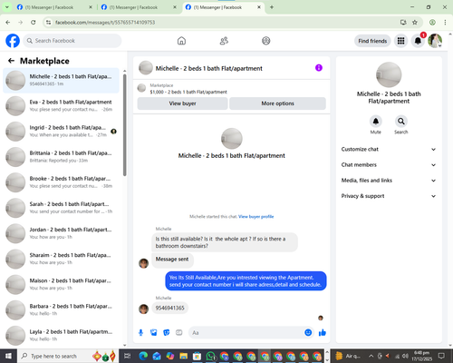Choose a GIF icon
The height and width of the screenshot is (363, 453).
(179, 333)
